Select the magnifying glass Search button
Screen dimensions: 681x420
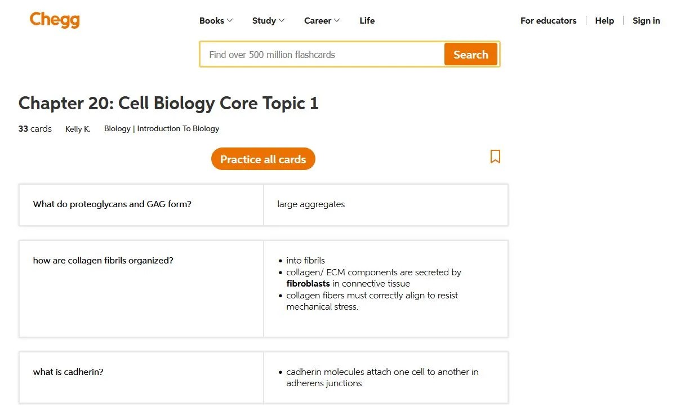470,54
